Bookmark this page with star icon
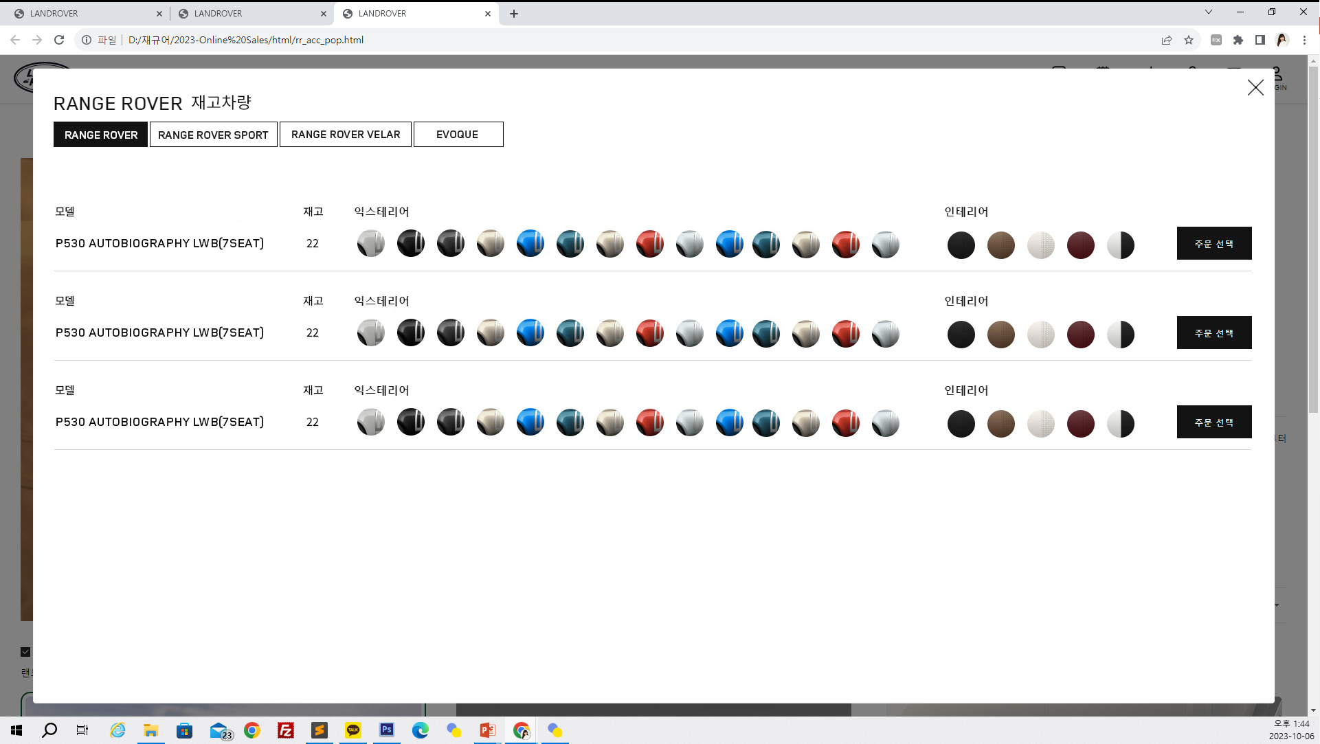Screen dimensions: 1320x744 1189,40
